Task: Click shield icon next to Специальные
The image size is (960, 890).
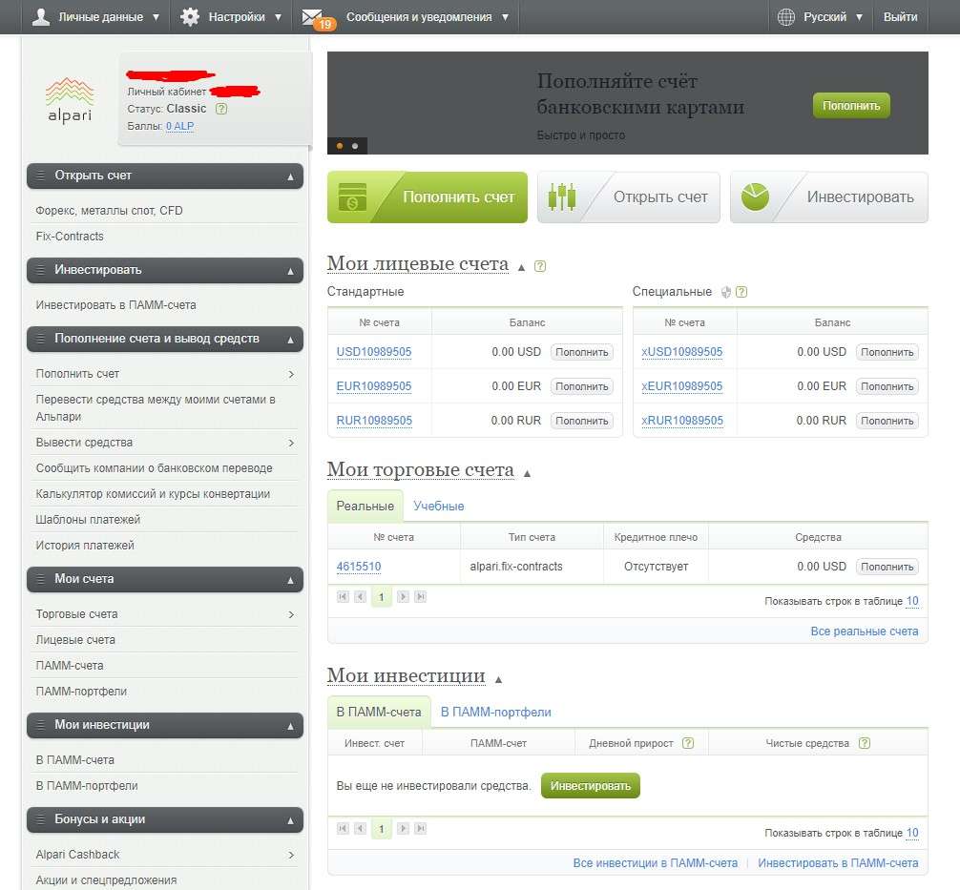Action: point(726,292)
